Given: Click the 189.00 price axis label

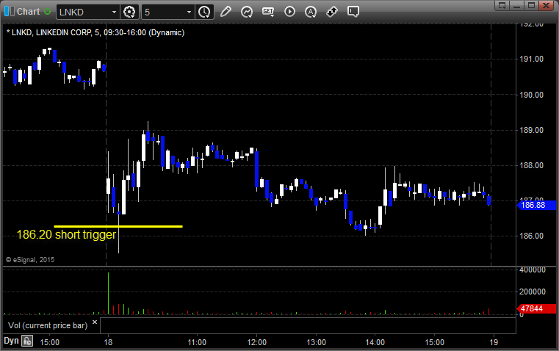Looking at the screenshot, I should point(532,130).
